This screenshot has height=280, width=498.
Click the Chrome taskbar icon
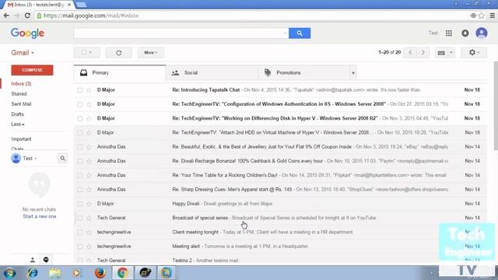[123, 273]
